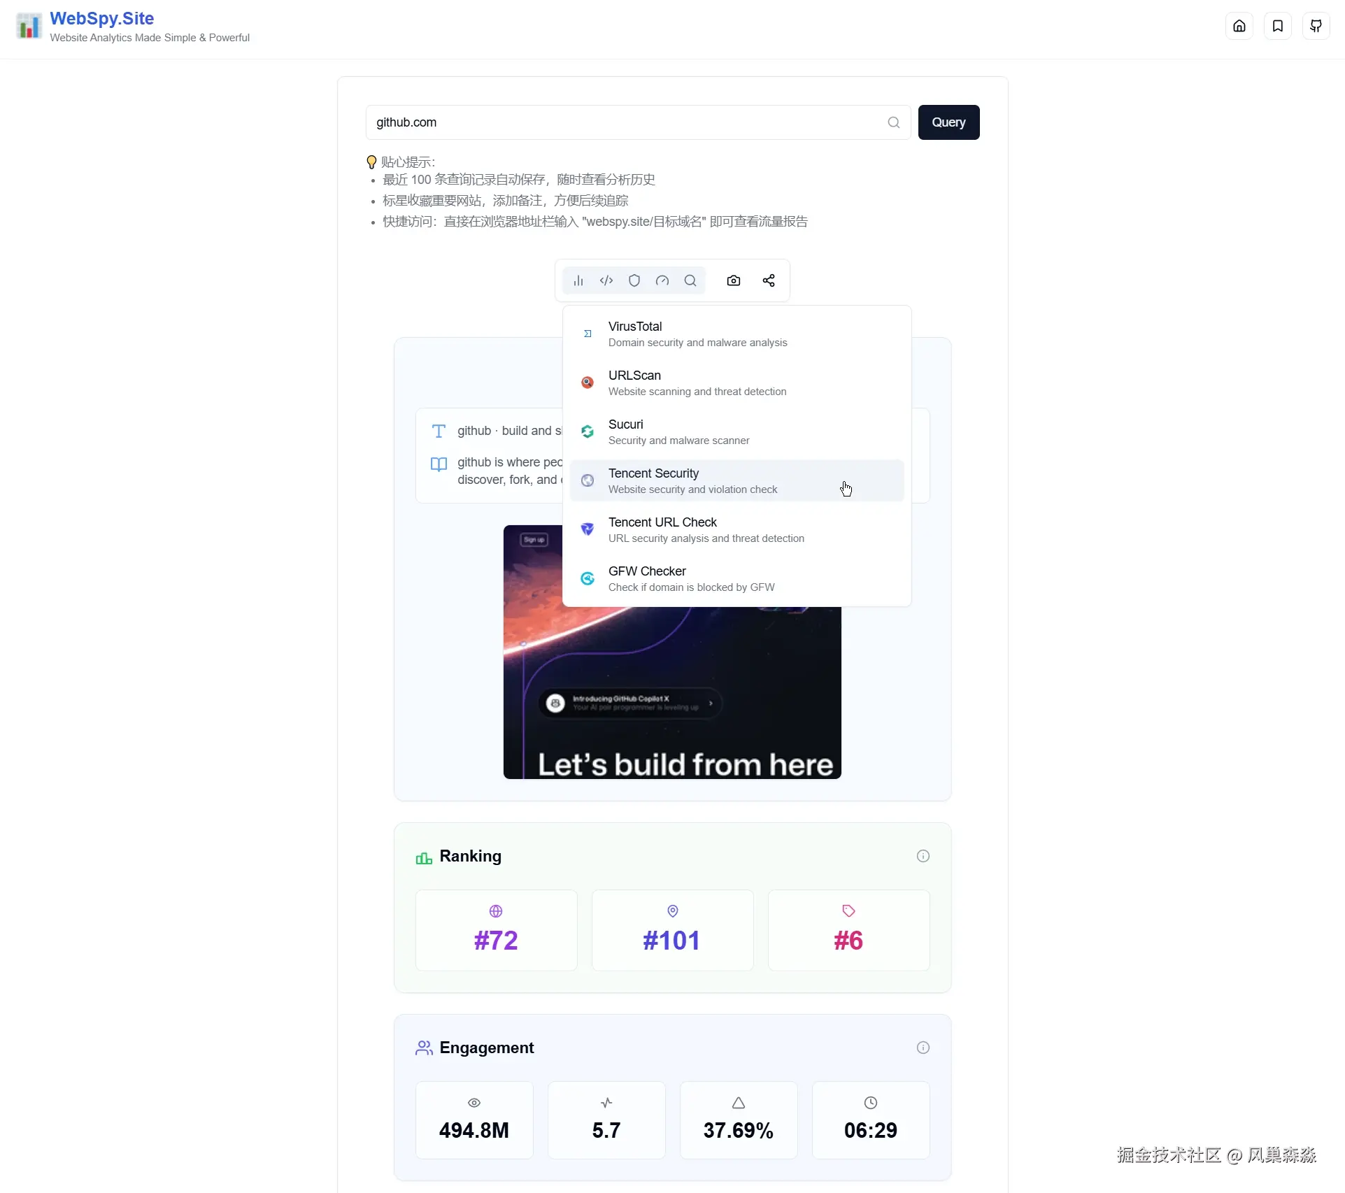The image size is (1345, 1193).
Task: Click the Ranking section info icon
Action: (923, 856)
